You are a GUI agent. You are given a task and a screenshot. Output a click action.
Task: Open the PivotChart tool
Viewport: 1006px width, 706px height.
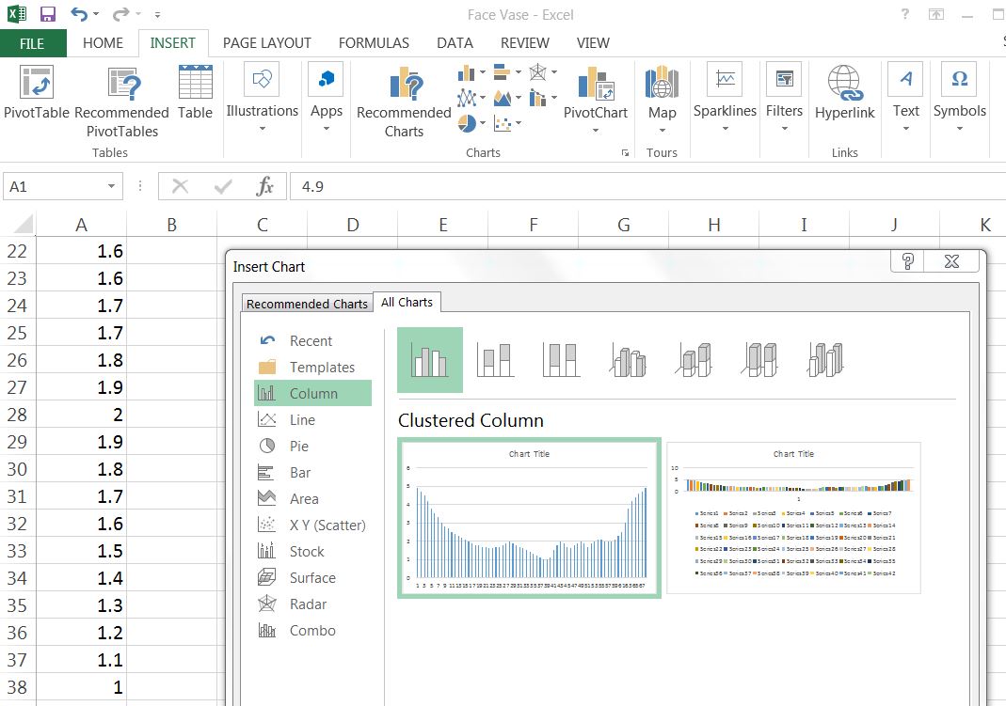coord(596,100)
